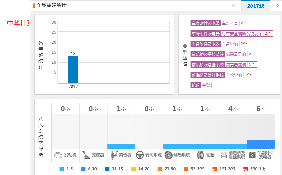Click the clutch (离合器) pedal icon
Image resolution: width=282 pixels, height=175 pixels.
(x=114, y=155)
